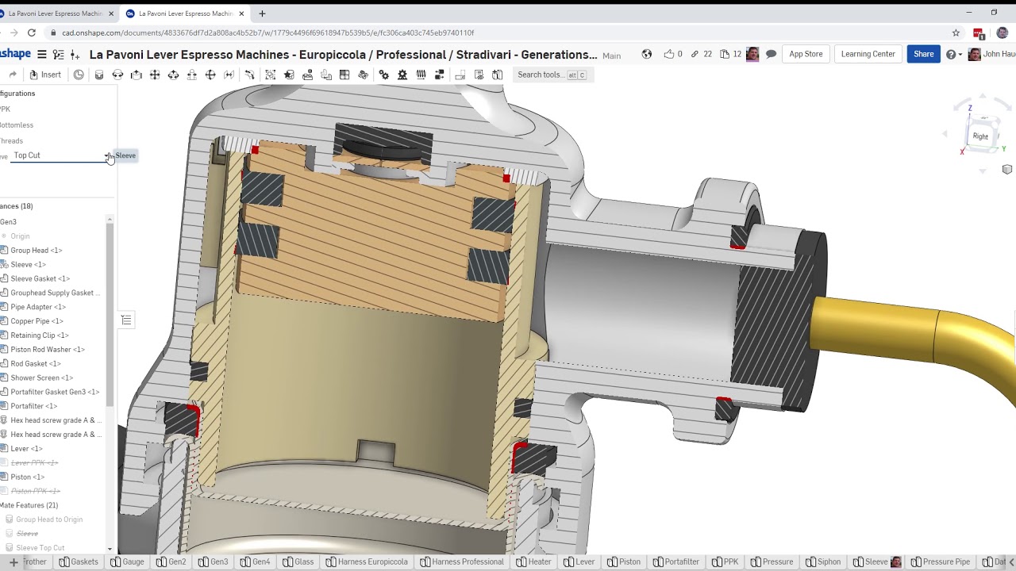Select the crosshair circle mate icon
The image size is (1016, 571).
click(x=210, y=75)
